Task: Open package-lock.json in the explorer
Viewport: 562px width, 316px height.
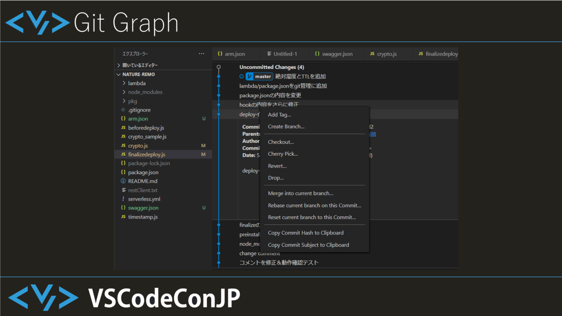Action: tap(149, 163)
